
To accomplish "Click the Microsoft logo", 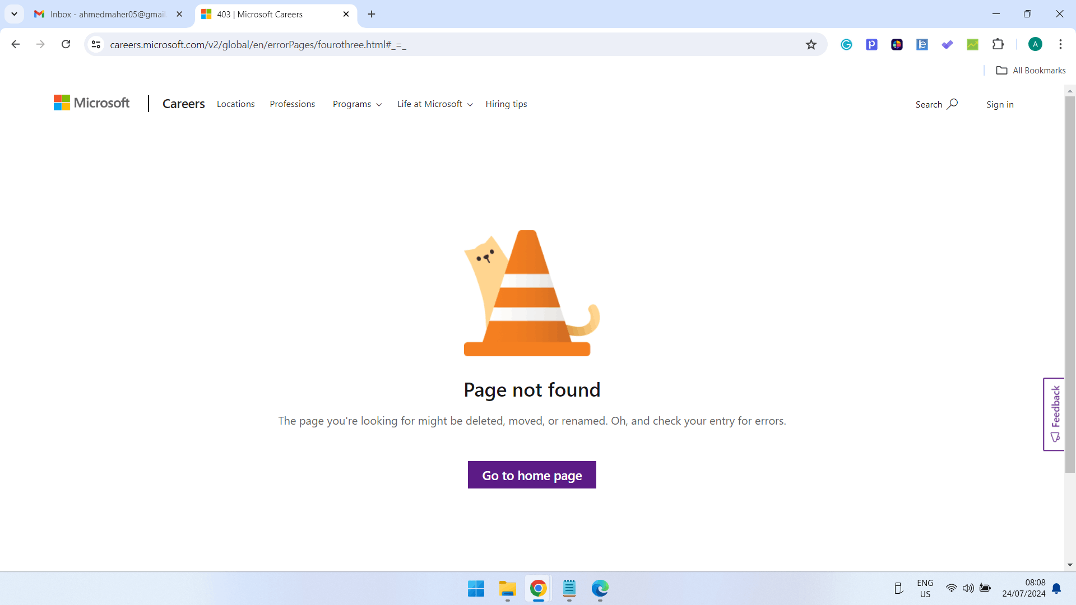I will (x=92, y=103).
